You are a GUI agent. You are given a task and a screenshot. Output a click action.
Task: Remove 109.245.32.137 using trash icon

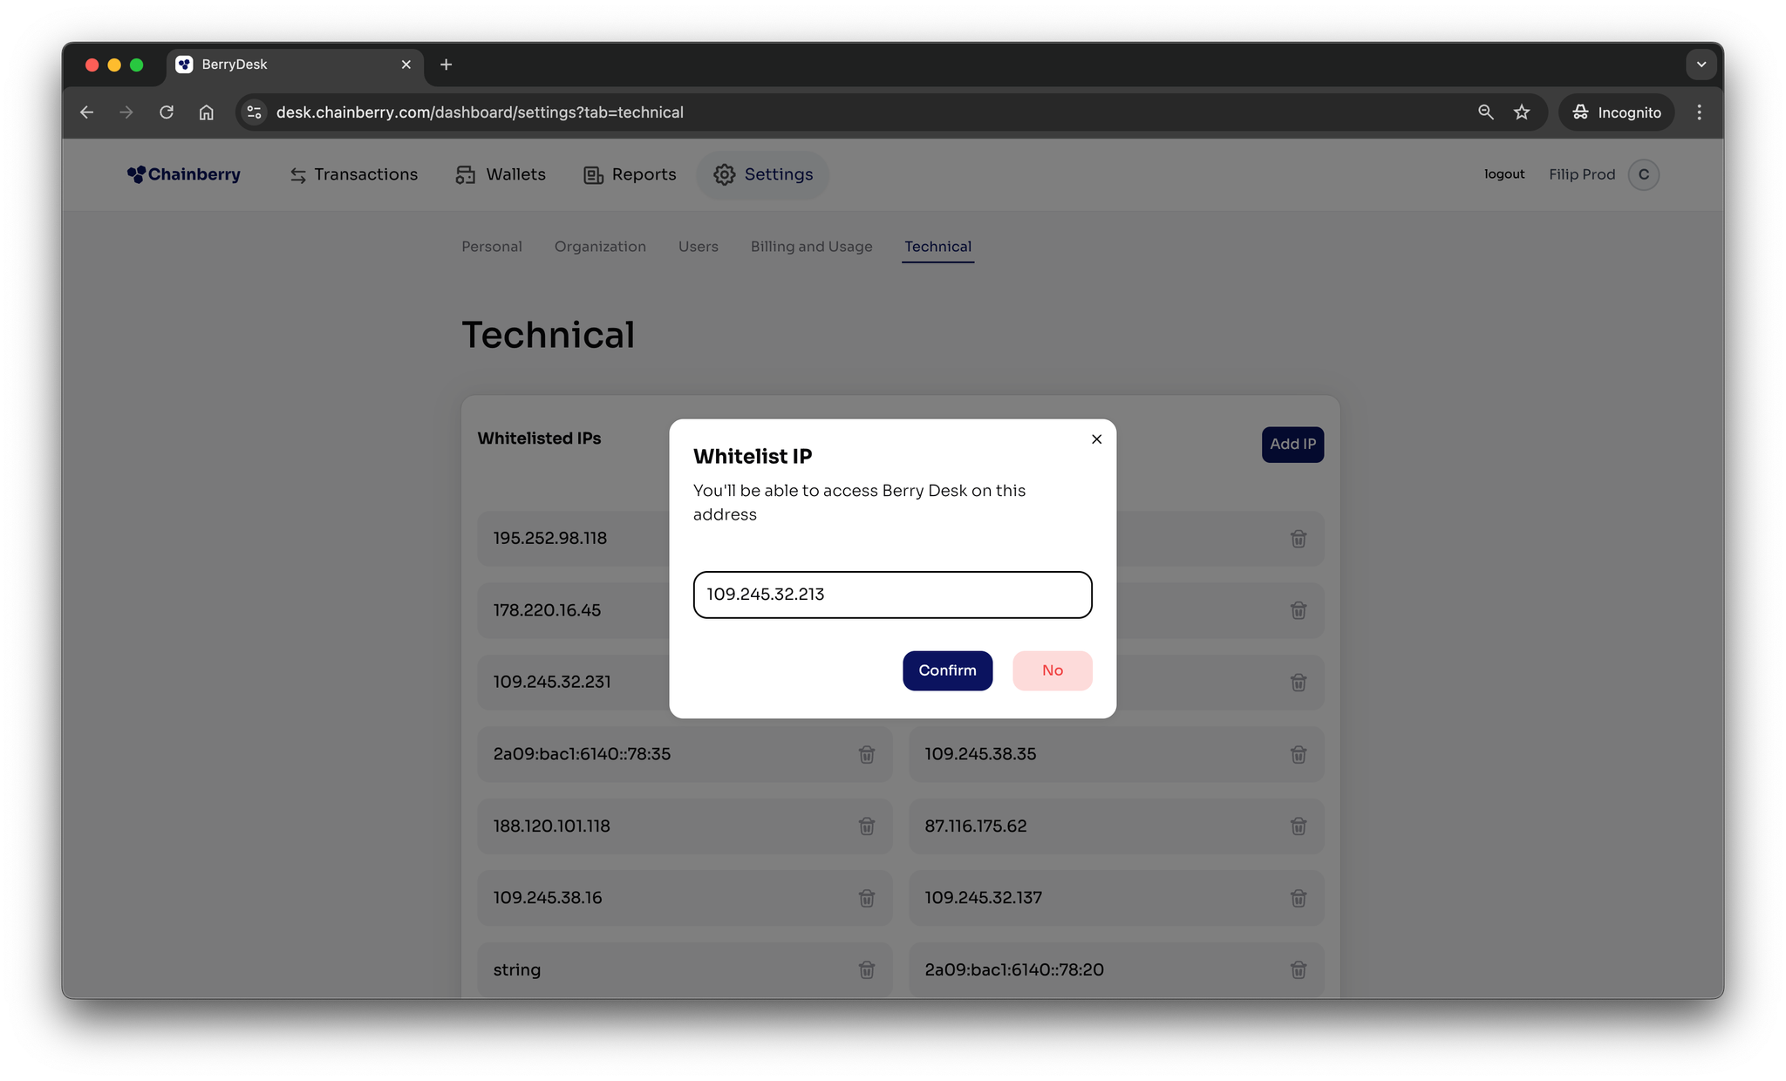tap(1298, 898)
